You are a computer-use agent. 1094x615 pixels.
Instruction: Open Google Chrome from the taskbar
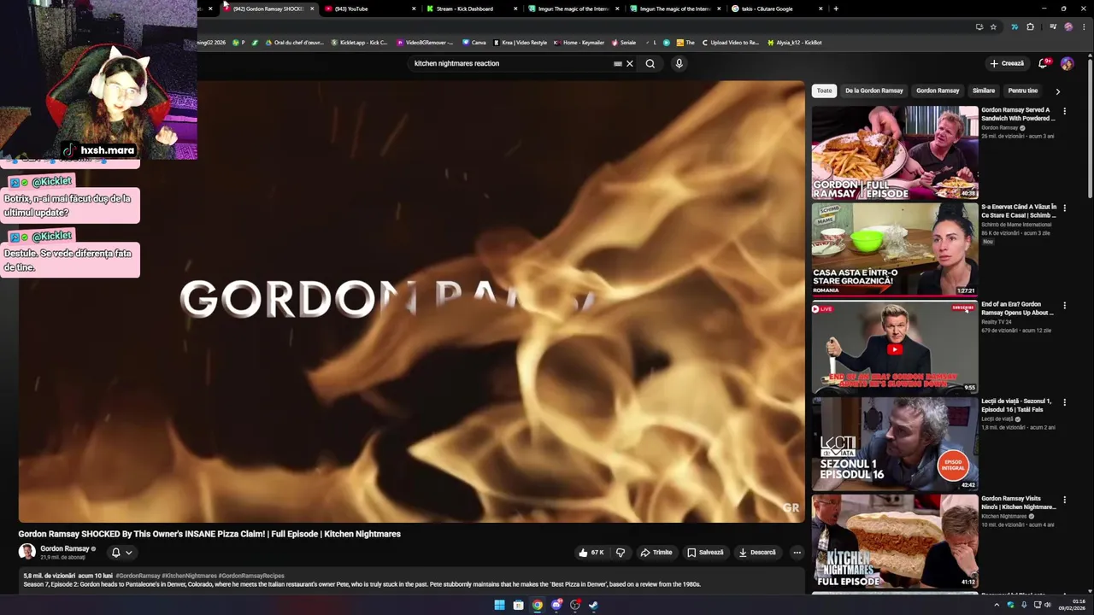tap(537, 606)
